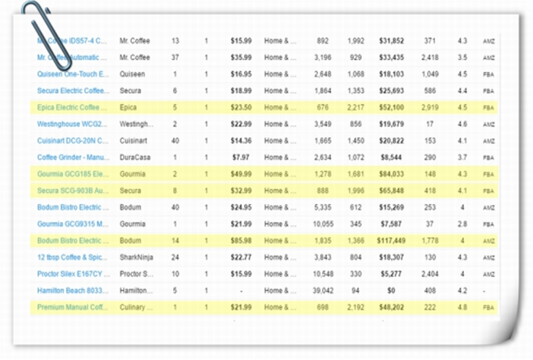
Task: Click the Cuisinart DCG-20N product link
Action: point(73,141)
